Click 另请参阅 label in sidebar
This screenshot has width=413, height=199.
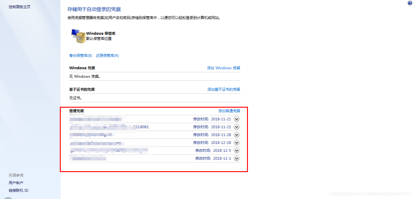coord(16,175)
